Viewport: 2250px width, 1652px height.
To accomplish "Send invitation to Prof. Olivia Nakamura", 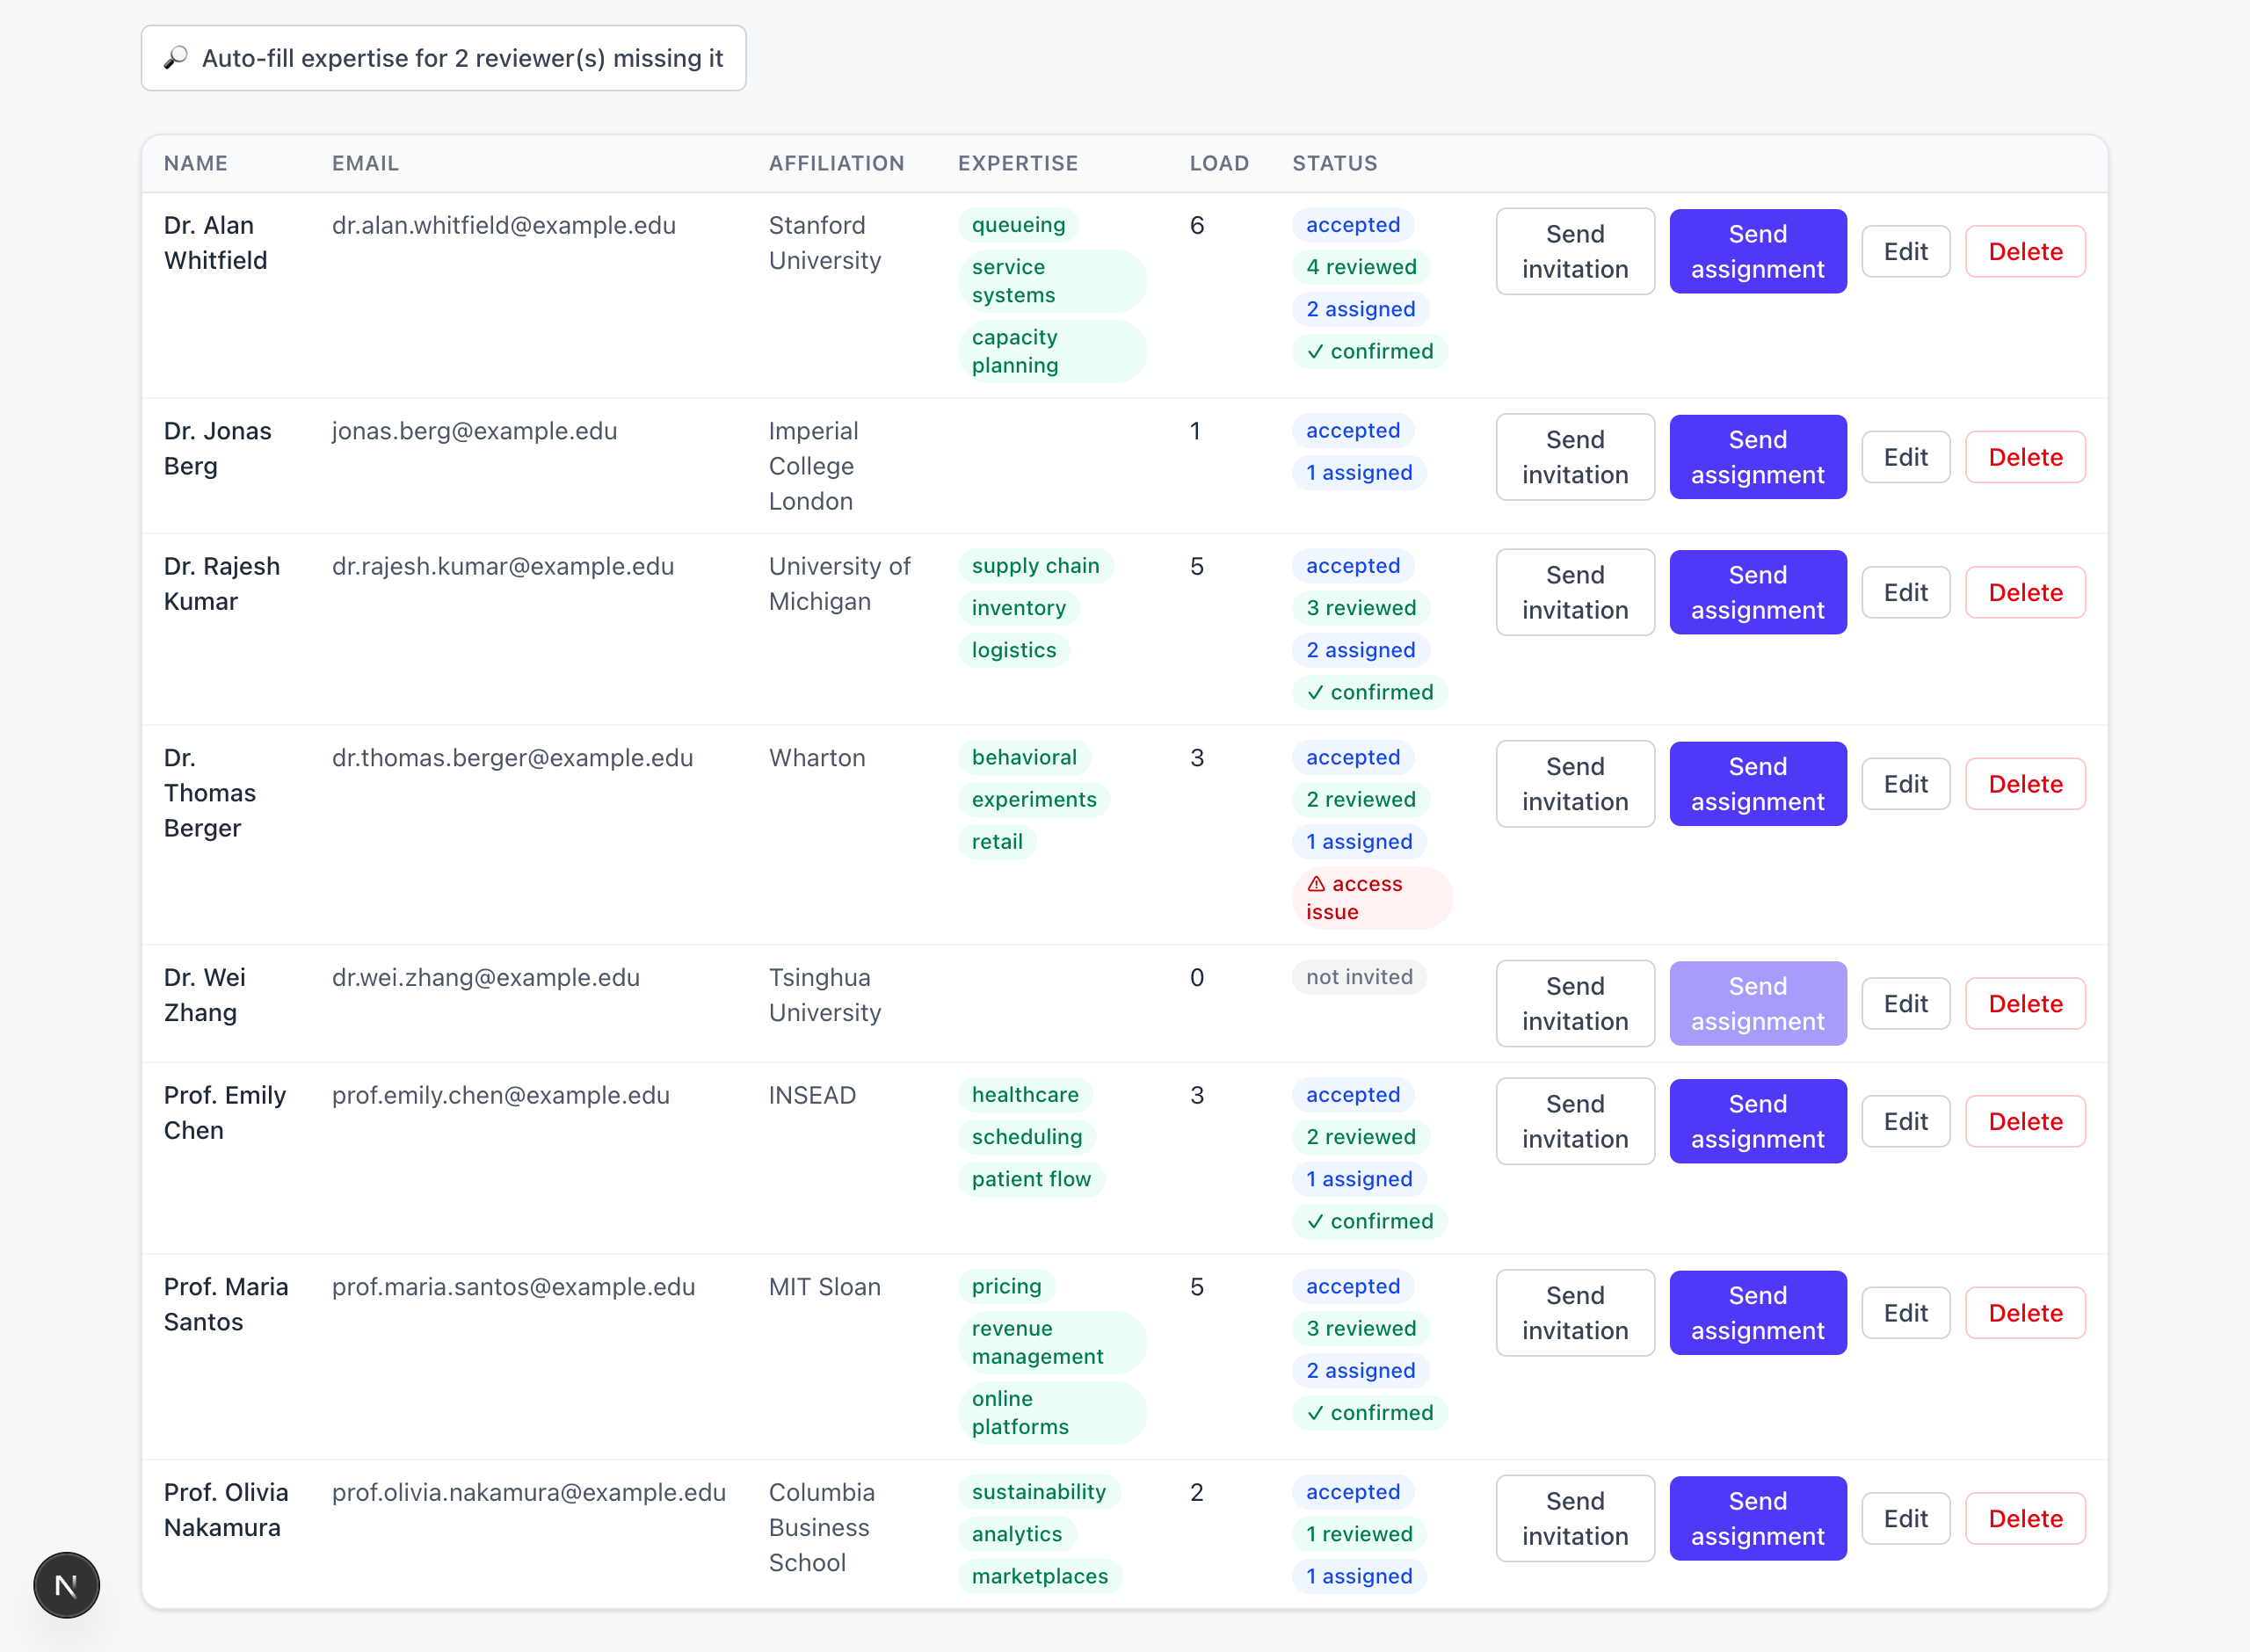I will point(1574,1518).
